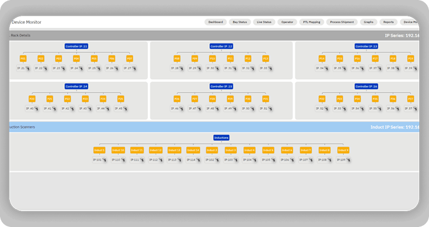Screen dimensions: 429x227
Task: Click the scanner icon beside IP .37
Action: pyautogui.click(x=379, y=68)
